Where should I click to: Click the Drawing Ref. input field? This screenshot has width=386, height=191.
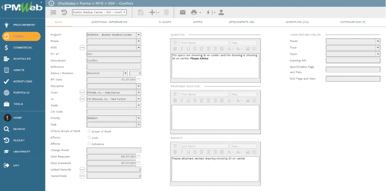point(353,61)
